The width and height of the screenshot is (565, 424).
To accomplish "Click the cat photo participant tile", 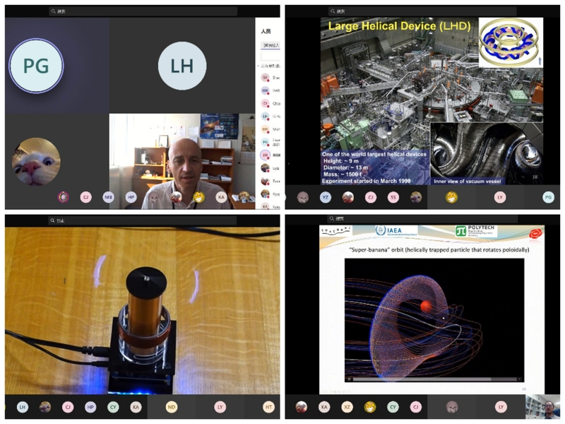I will 36,160.
